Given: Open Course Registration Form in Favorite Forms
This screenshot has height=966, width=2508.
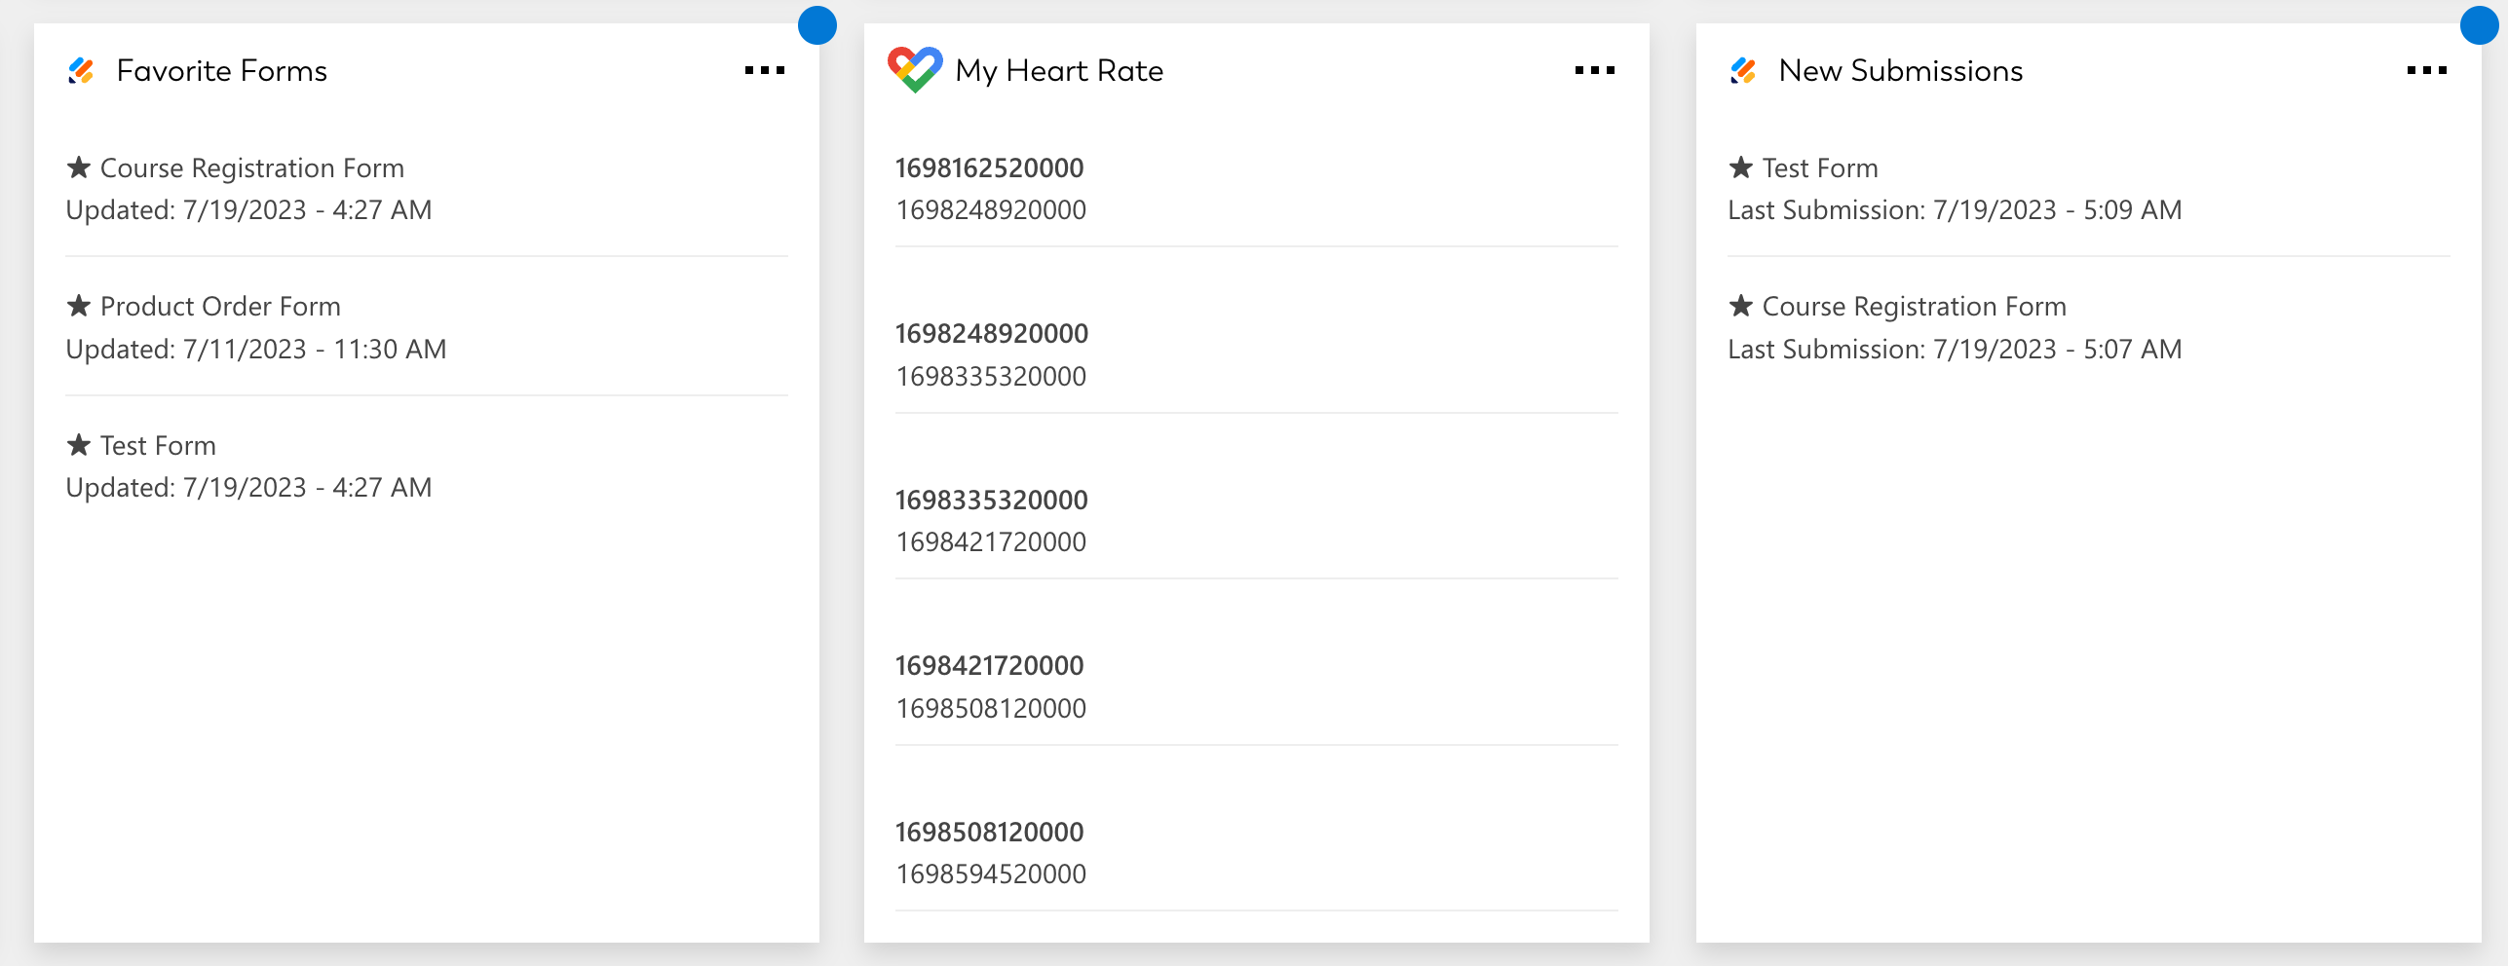Looking at the screenshot, I should pos(251,168).
